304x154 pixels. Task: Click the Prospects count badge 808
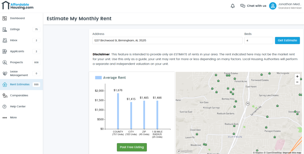36,62
